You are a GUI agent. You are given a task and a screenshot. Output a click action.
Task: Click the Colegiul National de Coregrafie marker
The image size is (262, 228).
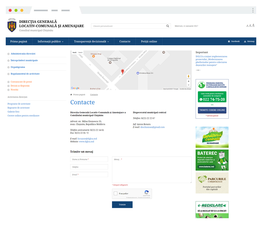pos(110,63)
